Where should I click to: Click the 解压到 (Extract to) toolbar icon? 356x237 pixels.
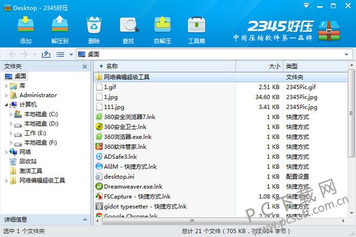point(60,24)
